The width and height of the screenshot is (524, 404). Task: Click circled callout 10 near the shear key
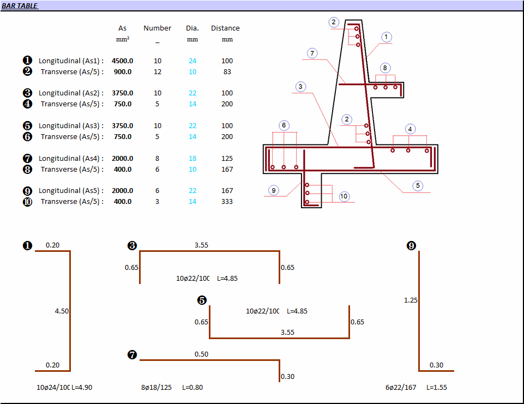coord(344,196)
